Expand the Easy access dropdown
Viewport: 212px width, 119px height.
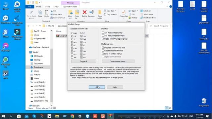tap(117, 14)
